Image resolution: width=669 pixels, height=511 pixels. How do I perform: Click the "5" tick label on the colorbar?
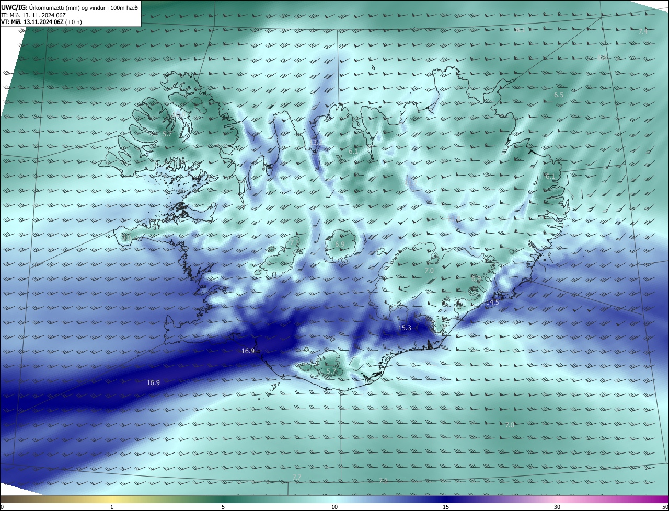223,507
